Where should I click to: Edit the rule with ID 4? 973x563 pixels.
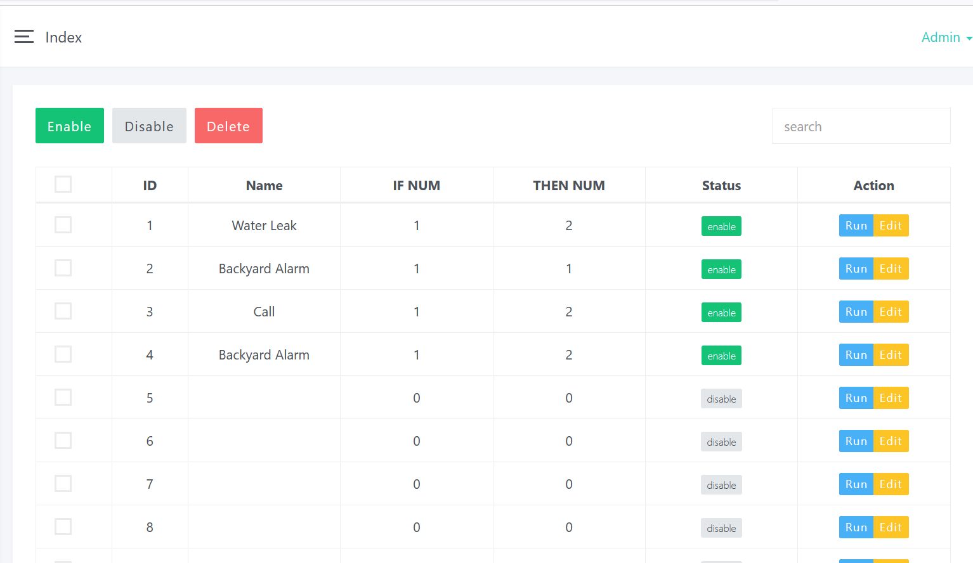(891, 355)
